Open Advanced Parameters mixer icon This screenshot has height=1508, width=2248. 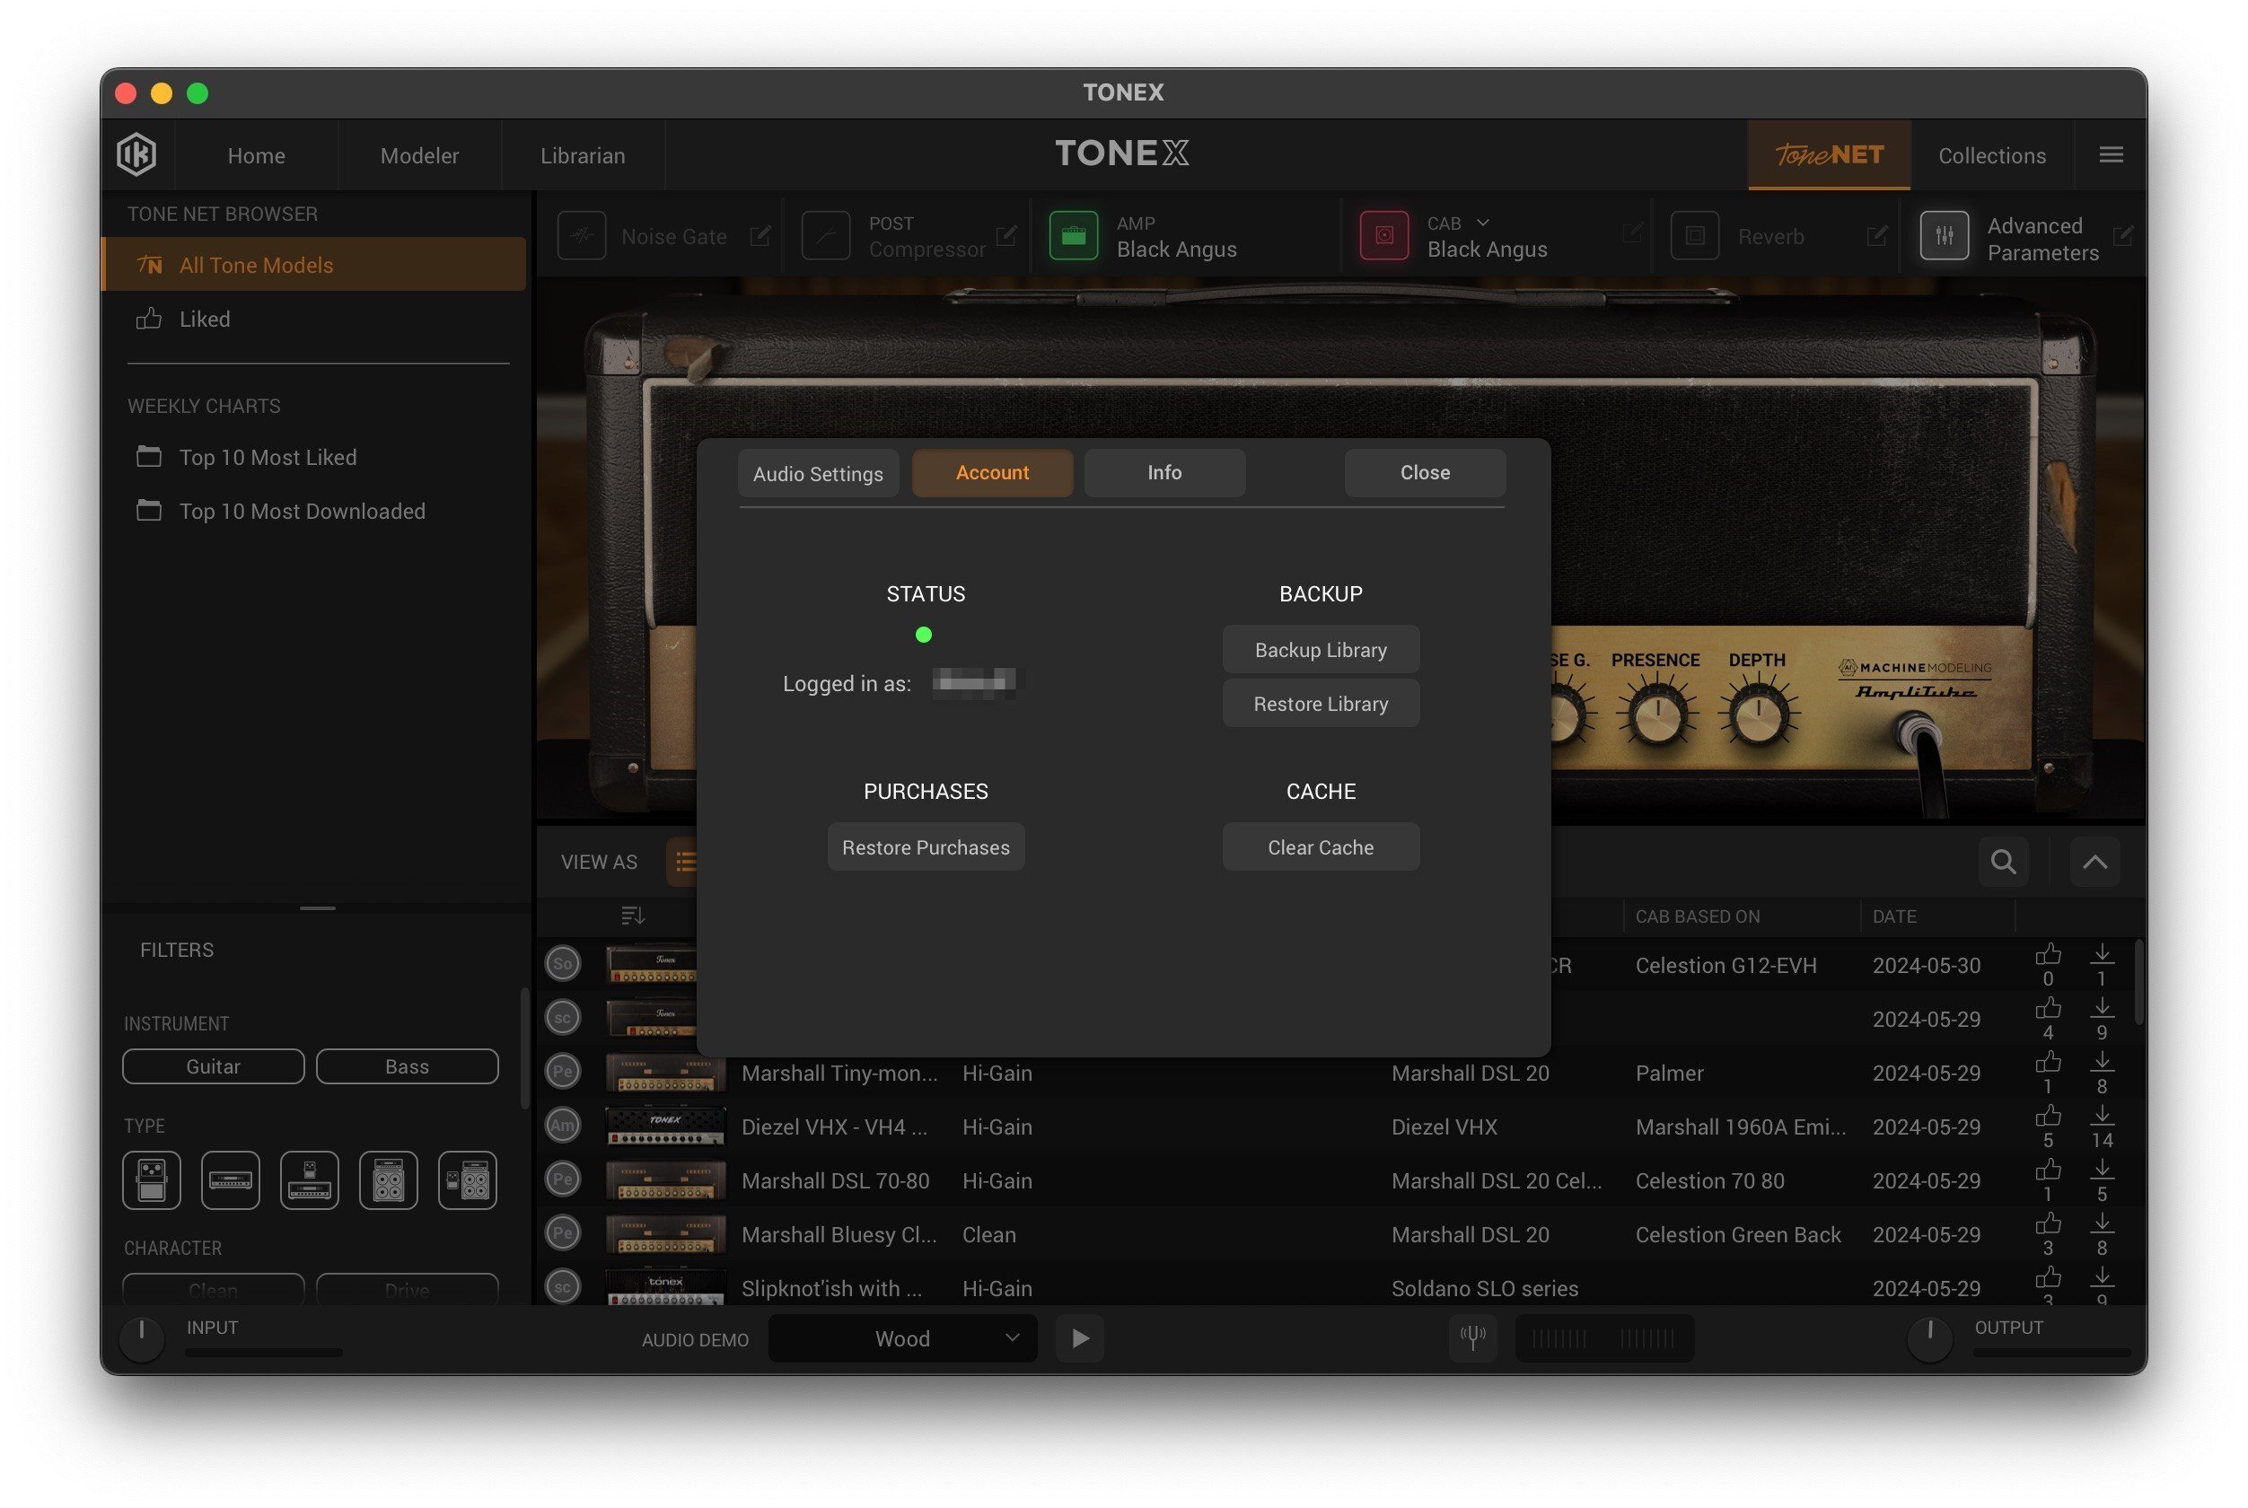(1944, 235)
